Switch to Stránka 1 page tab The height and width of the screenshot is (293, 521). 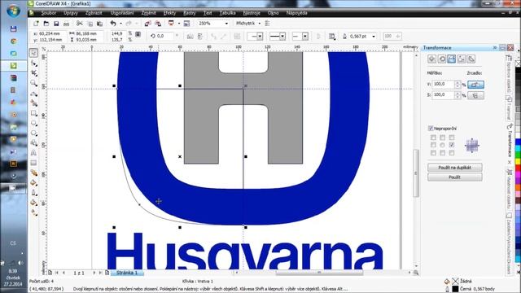pos(127,273)
